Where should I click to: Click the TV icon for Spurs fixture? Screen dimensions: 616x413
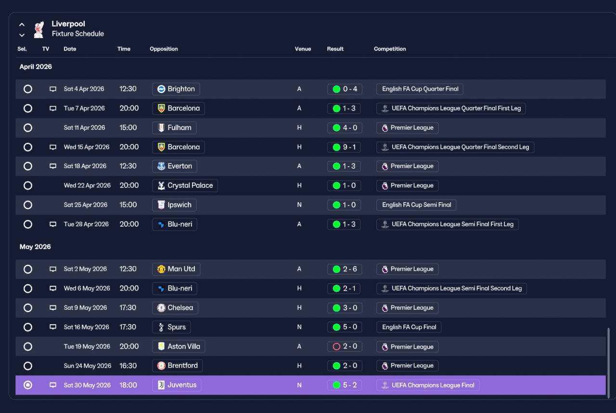coord(53,328)
